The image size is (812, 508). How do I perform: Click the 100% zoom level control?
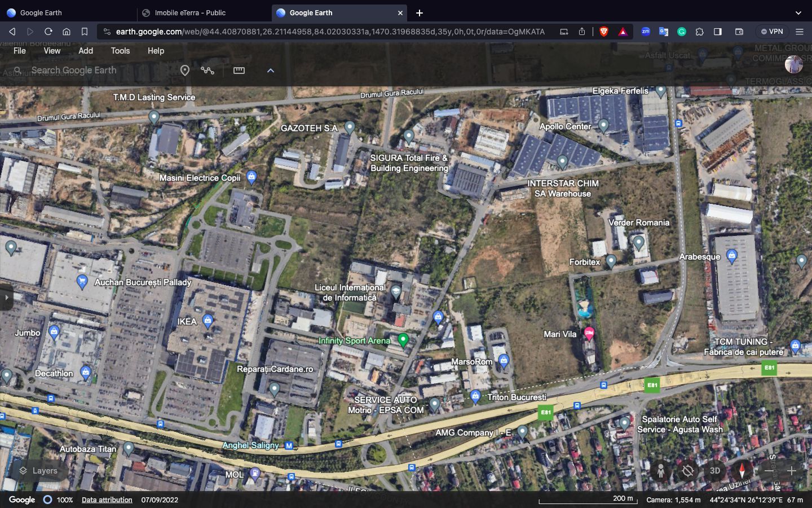click(64, 500)
